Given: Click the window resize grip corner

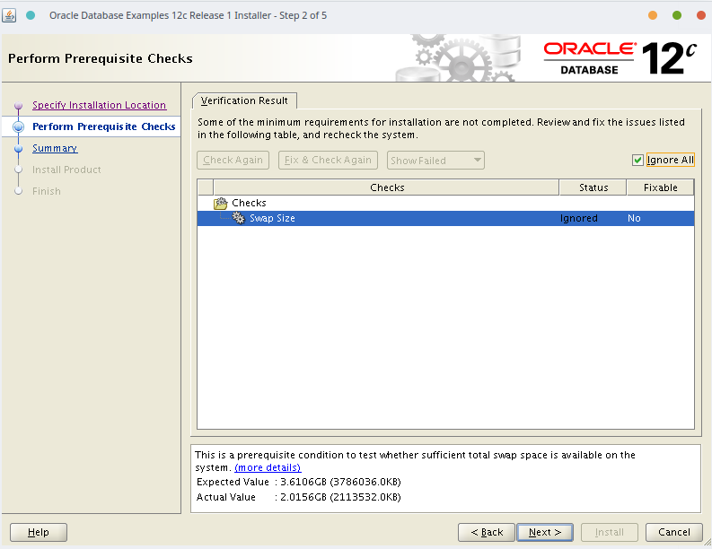Looking at the screenshot, I should pyautogui.click(x=707, y=542).
